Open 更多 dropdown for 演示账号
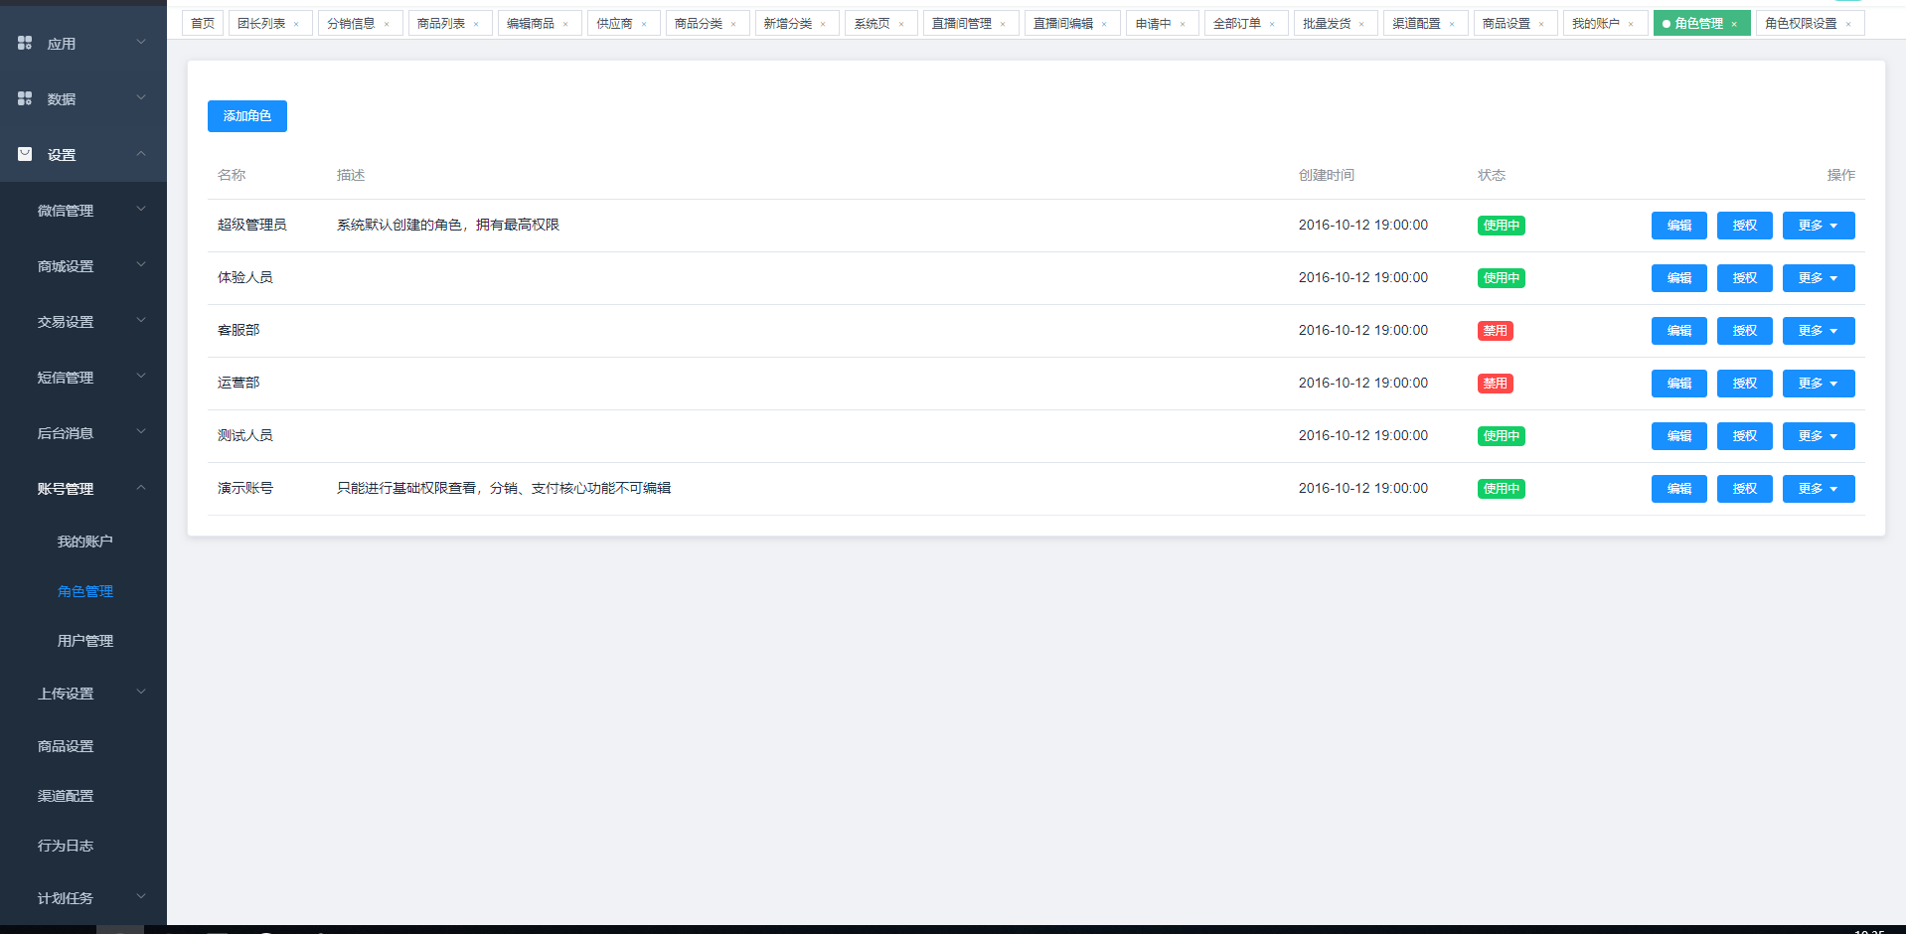Screen dimensions: 1906x934 (1818, 489)
